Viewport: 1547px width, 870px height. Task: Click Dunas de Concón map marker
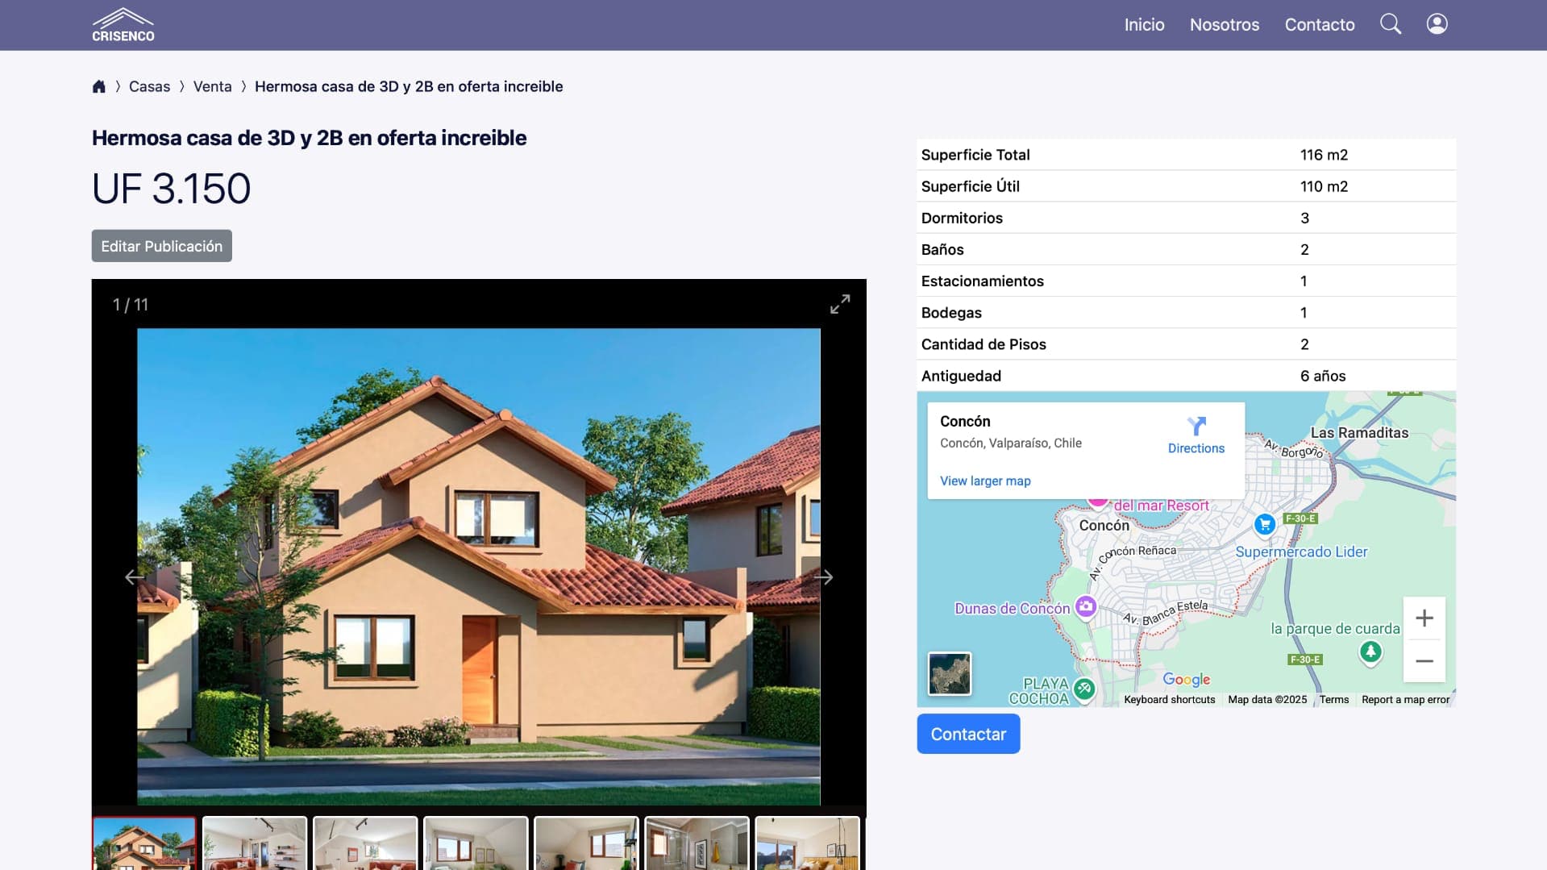click(x=1086, y=606)
